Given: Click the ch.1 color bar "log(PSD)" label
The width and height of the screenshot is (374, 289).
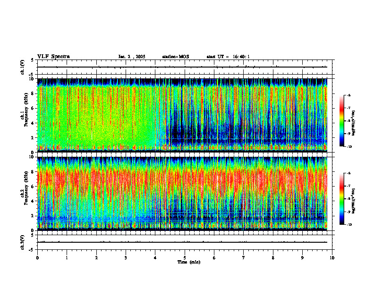Looking at the screenshot, I should click(x=354, y=123).
